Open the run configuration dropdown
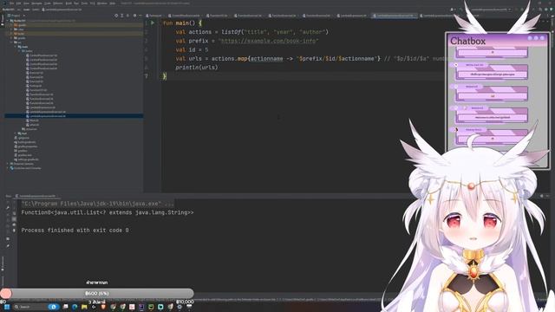 [x=490, y=10]
